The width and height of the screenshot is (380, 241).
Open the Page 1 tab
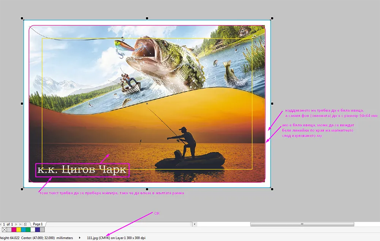[38, 224]
